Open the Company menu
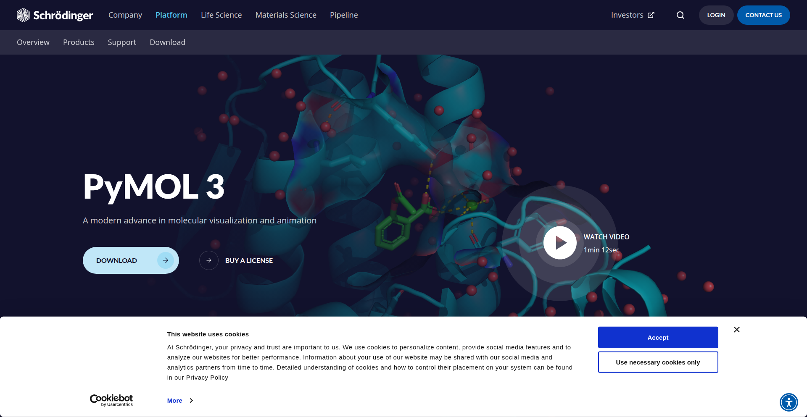 pos(125,15)
